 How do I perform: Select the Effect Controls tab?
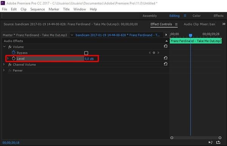161,24
